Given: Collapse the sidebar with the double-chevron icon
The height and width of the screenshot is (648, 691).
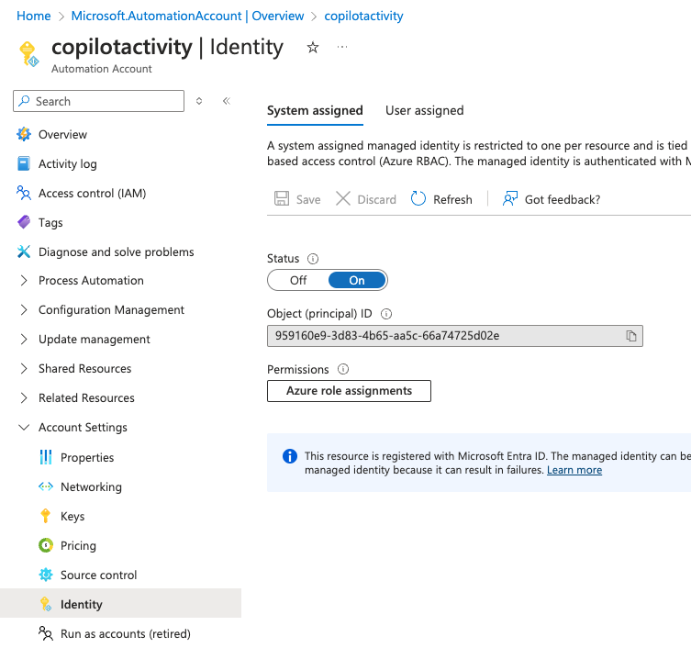Looking at the screenshot, I should click(x=226, y=101).
